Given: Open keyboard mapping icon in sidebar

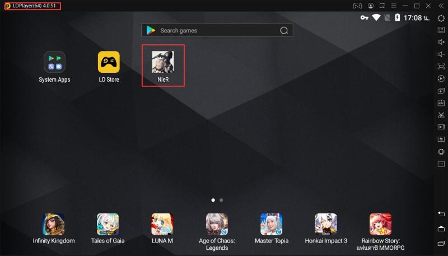Looking at the screenshot, I should click(x=441, y=30).
